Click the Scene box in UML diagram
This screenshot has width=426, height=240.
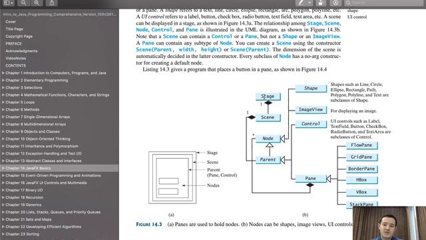tap(268, 117)
